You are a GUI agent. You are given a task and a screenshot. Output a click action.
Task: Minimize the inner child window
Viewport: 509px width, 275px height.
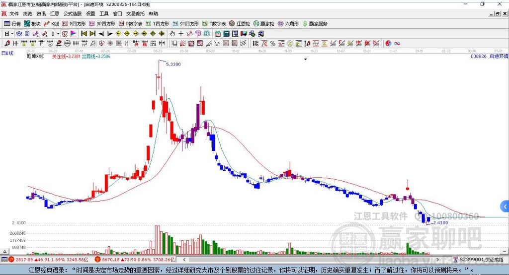[492, 13]
